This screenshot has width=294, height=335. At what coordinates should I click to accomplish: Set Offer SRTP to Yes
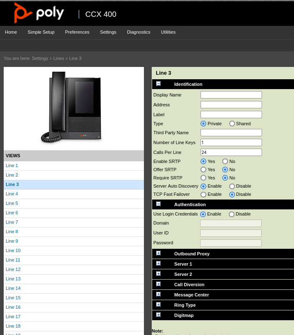pyautogui.click(x=203, y=170)
